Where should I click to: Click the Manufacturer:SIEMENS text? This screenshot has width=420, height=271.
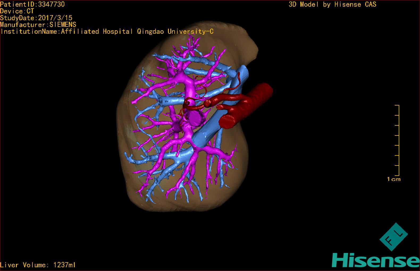click(38, 25)
